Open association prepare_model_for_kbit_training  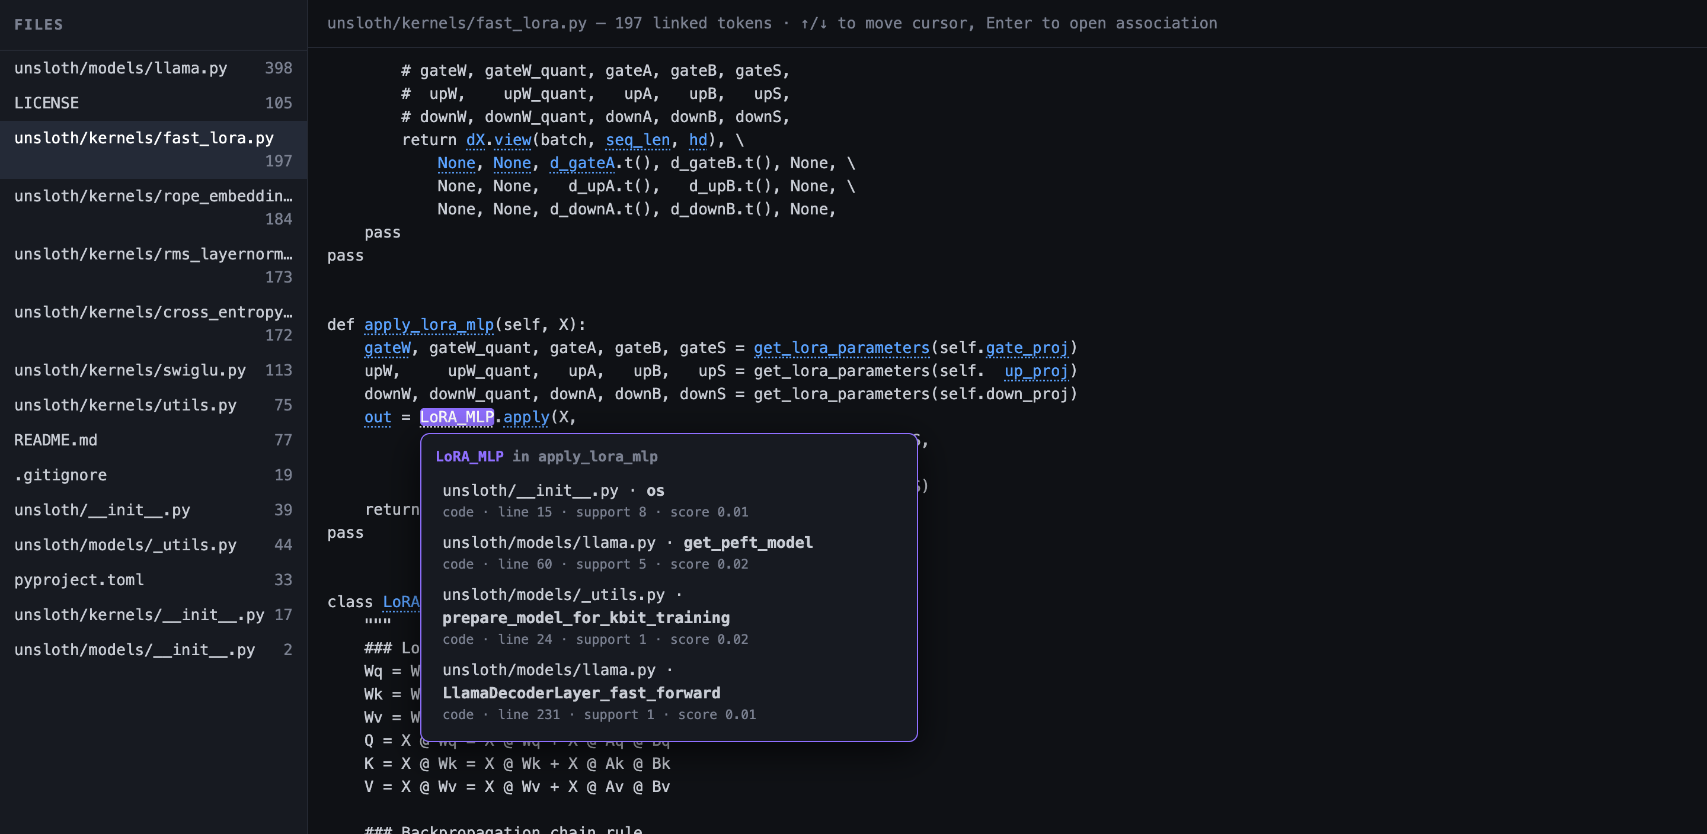click(x=669, y=616)
